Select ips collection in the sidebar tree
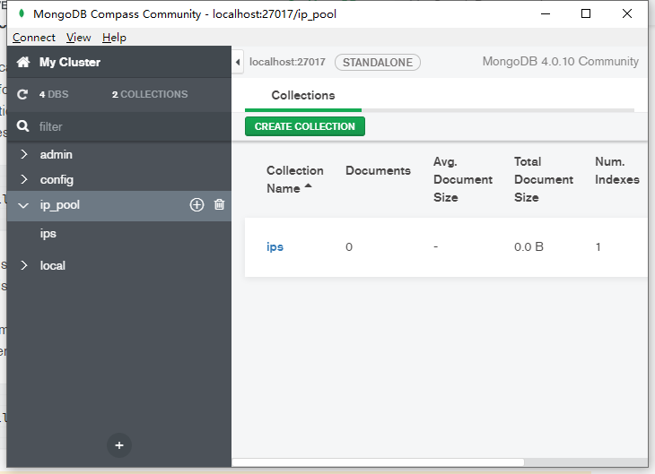 click(x=48, y=234)
